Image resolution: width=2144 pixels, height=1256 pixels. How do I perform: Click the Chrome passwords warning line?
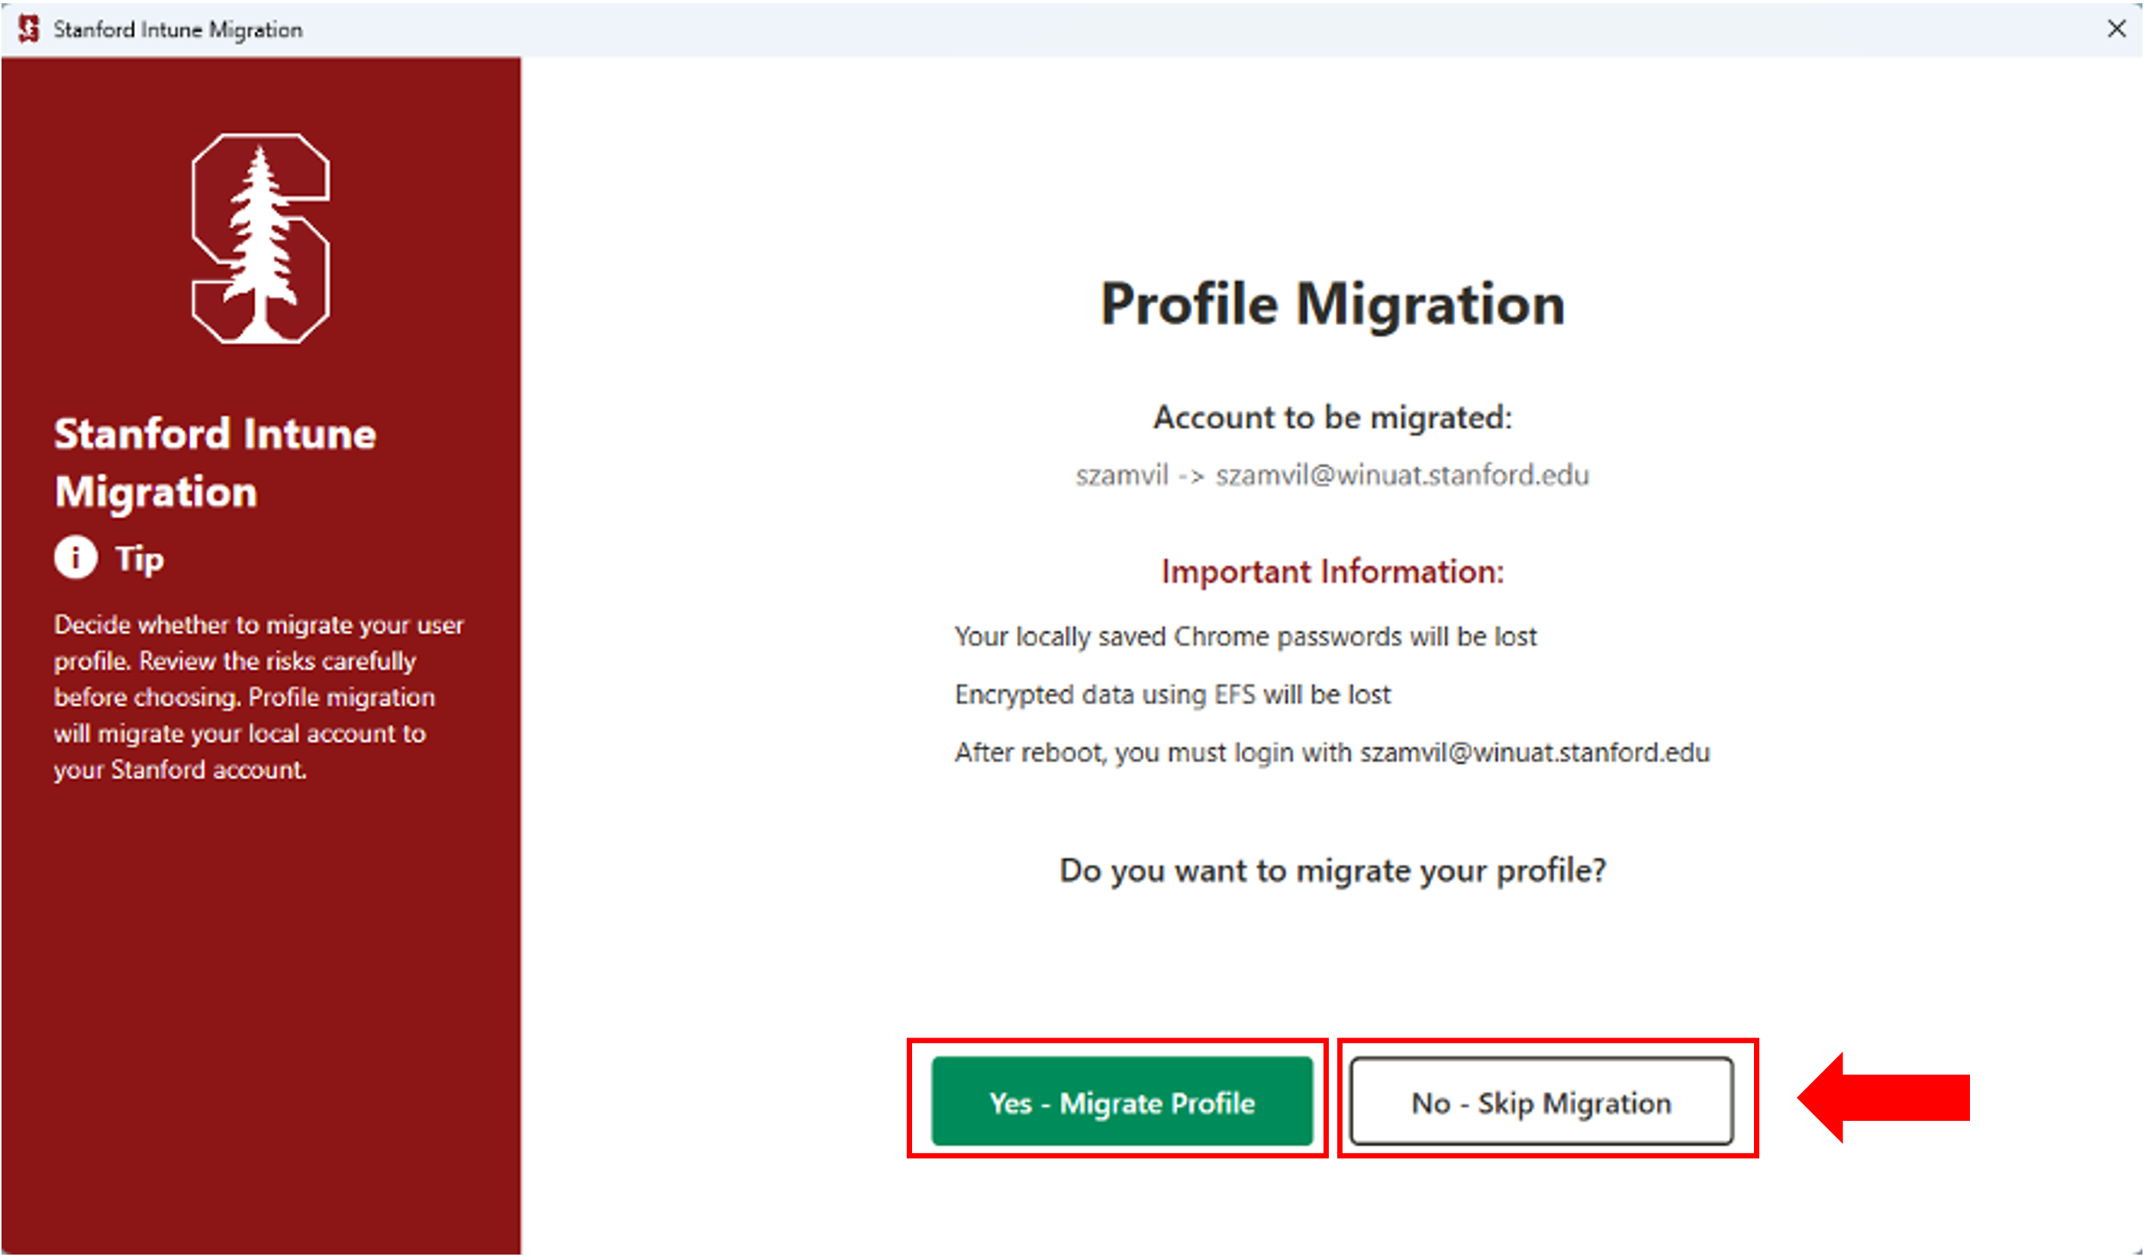click(x=1246, y=636)
